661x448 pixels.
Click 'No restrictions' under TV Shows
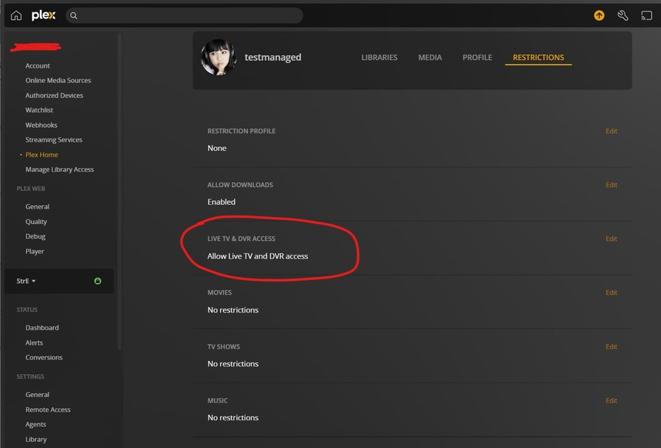coord(232,363)
